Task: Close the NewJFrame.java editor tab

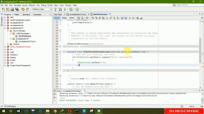Action: pyautogui.click(x=110, y=14)
